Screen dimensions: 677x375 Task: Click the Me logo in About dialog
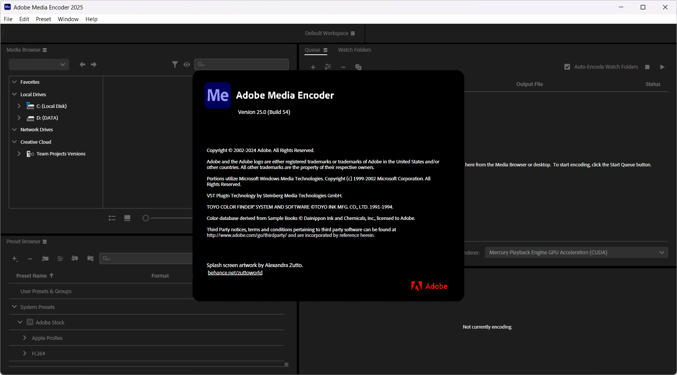click(x=218, y=95)
